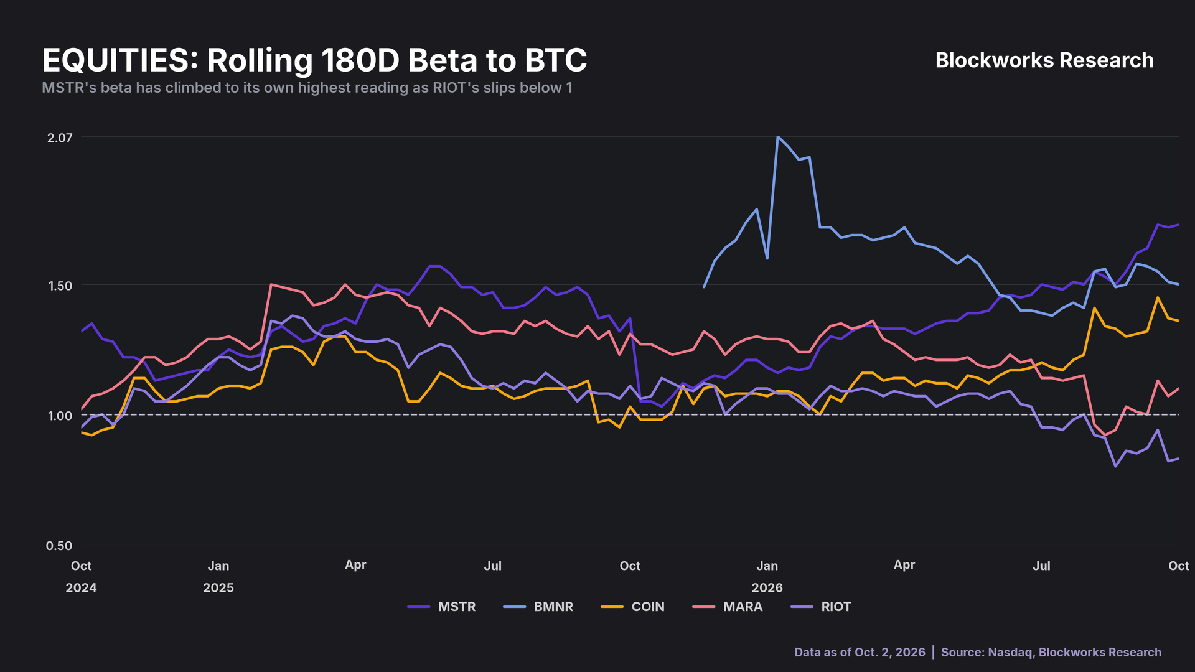Click the RIOT legend label
This screenshot has height=672, width=1195.
pos(836,607)
